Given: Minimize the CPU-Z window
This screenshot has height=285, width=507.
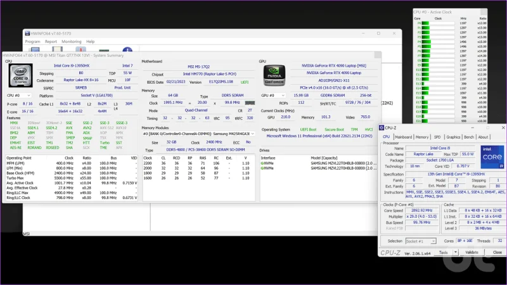Looking at the screenshot, I should (472, 128).
